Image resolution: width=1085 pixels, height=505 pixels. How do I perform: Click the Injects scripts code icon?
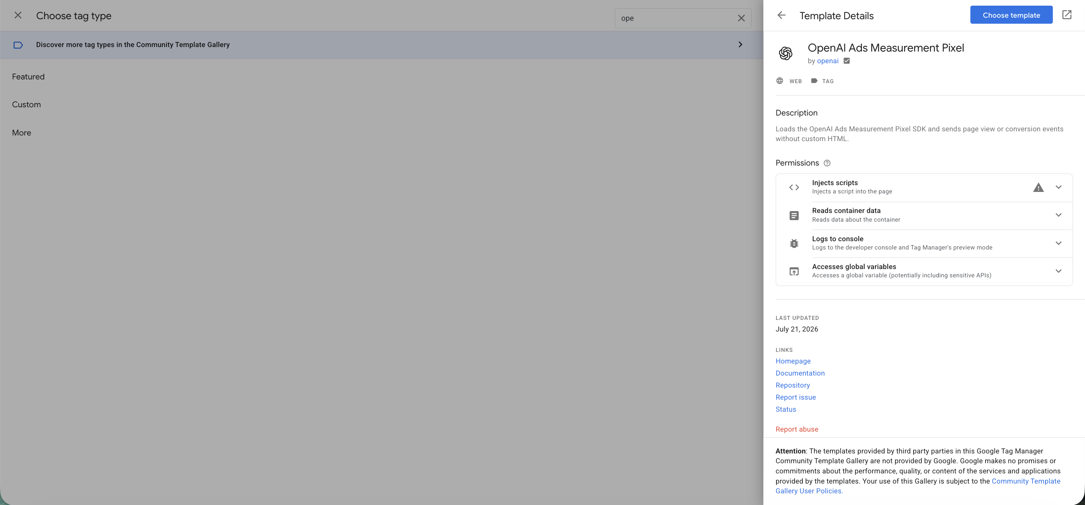coord(794,187)
